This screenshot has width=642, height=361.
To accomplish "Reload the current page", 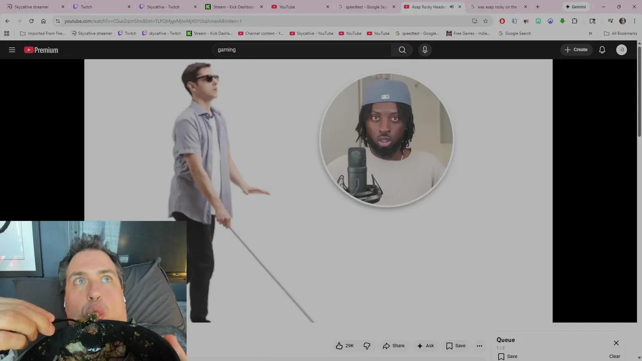I will (x=31, y=21).
